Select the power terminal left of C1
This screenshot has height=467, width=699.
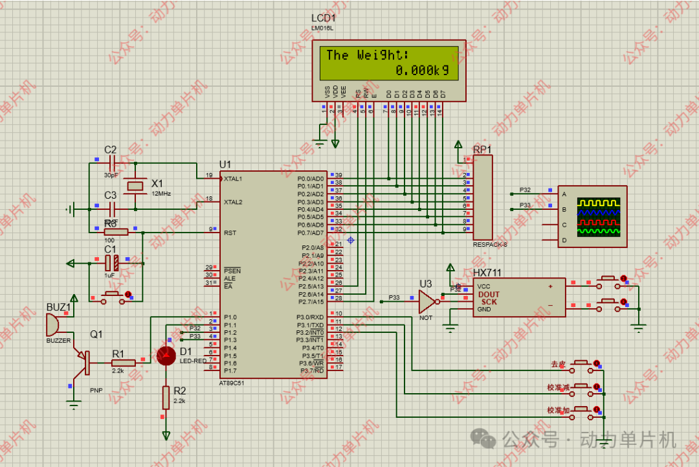pos(70,263)
